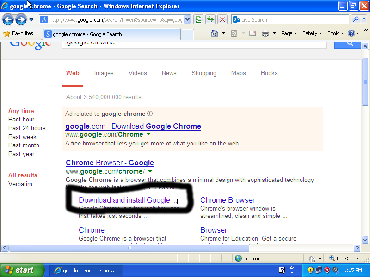Click the browser Back arrow button
The width and height of the screenshot is (370, 277).
pyautogui.click(x=8, y=20)
